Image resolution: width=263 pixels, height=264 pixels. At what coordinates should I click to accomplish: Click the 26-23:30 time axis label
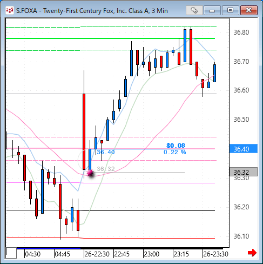pos(215,254)
